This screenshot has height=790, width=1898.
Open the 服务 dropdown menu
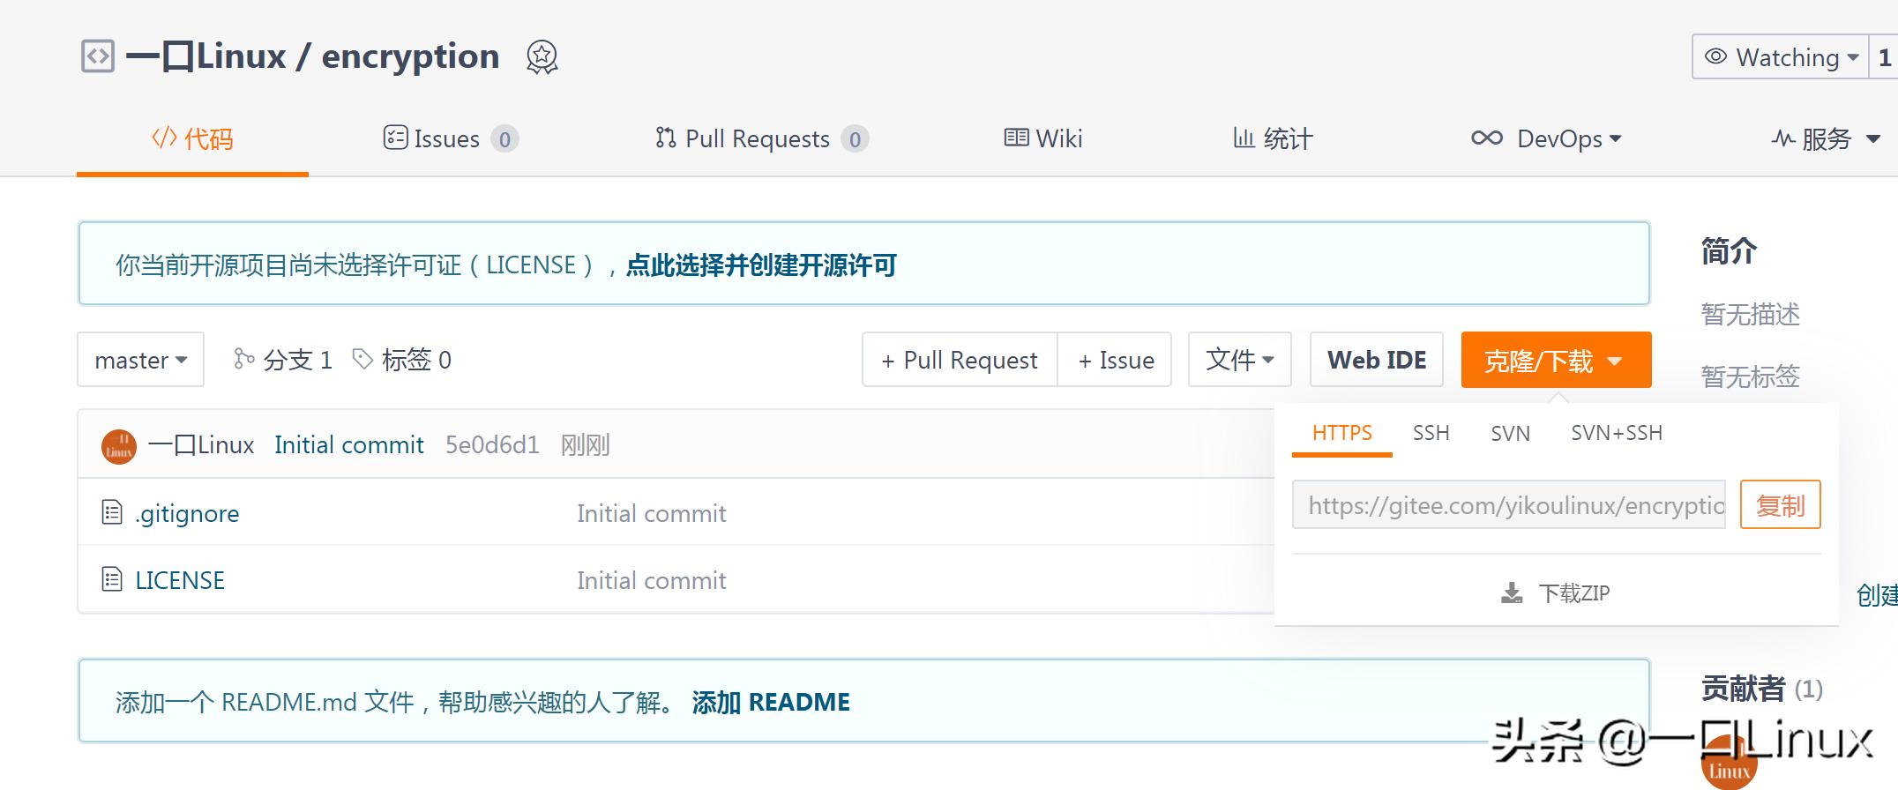(1826, 138)
